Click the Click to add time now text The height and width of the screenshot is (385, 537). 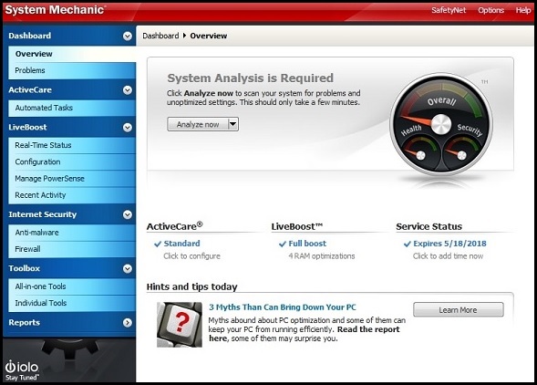tap(448, 256)
